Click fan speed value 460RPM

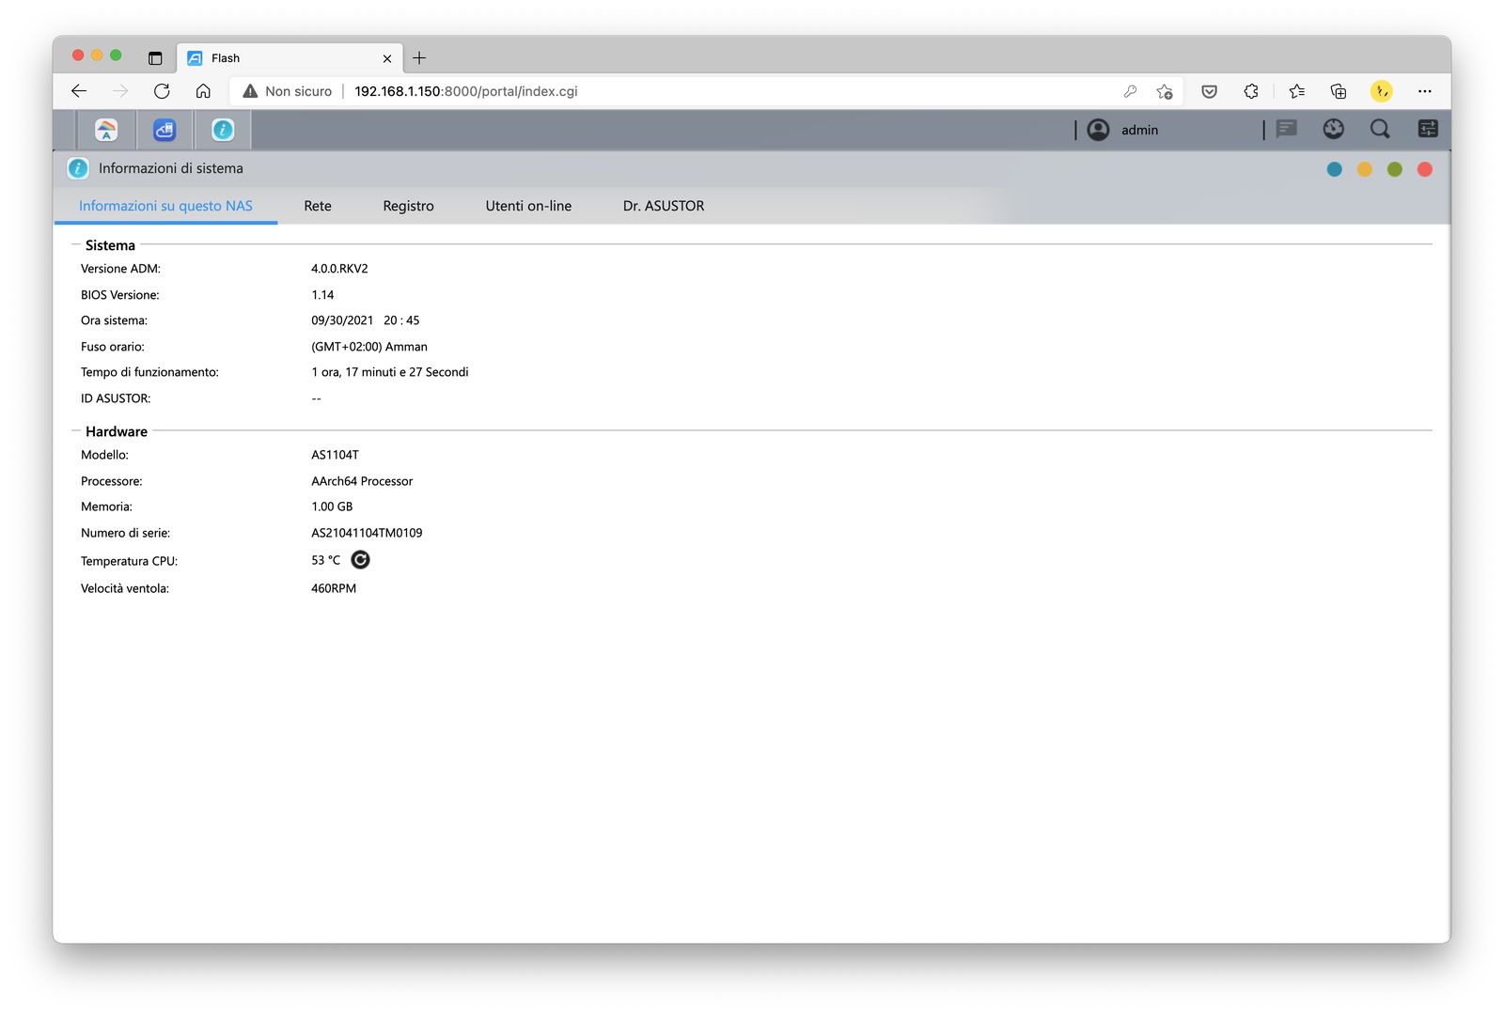[334, 588]
